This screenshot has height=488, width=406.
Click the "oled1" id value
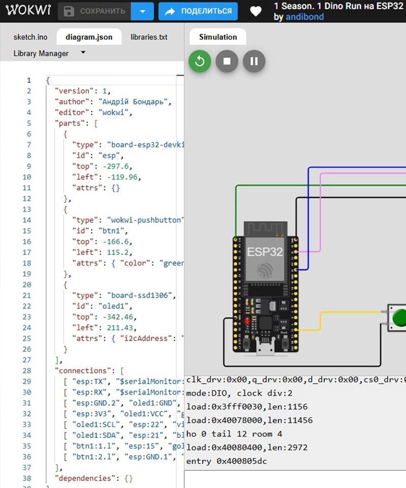pos(113,306)
